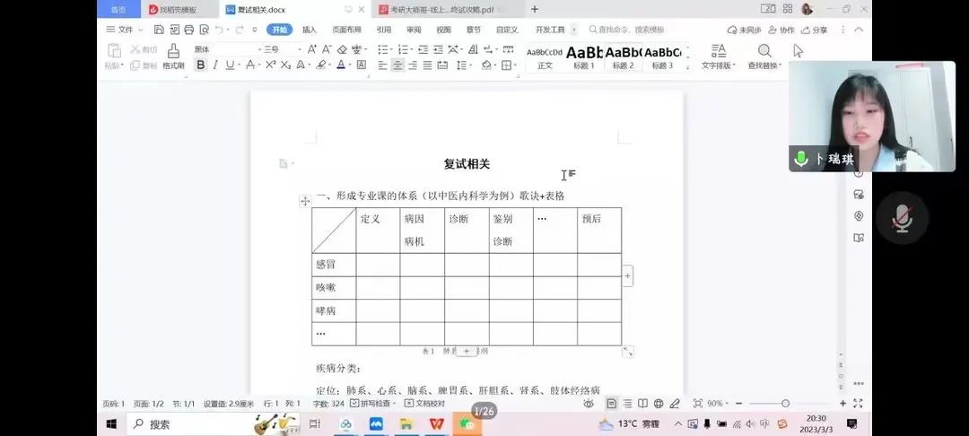
Task: Select the Format Painter (格式刷) tool
Action: pos(174,57)
